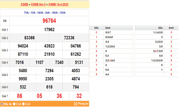This screenshot has width=179, height=107.
Task: Click Đuôi header in right statistics table
Action: click(171, 28)
